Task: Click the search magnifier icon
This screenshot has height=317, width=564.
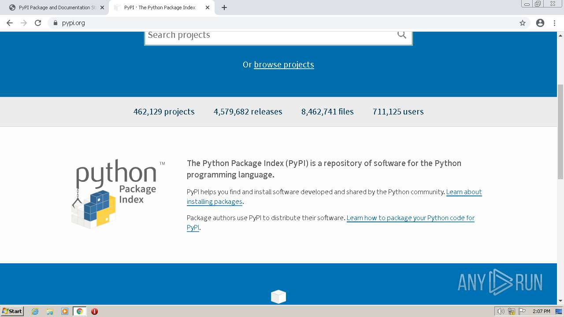Action: (x=401, y=34)
